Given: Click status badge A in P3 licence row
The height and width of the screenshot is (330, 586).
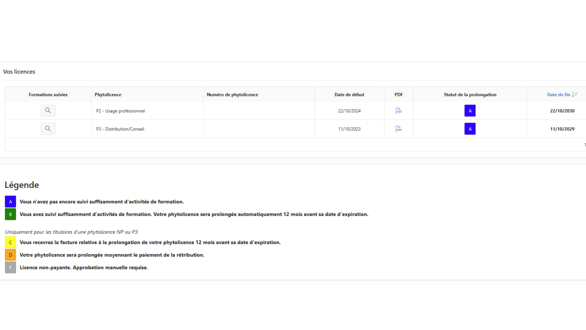Looking at the screenshot, I should coord(470,129).
